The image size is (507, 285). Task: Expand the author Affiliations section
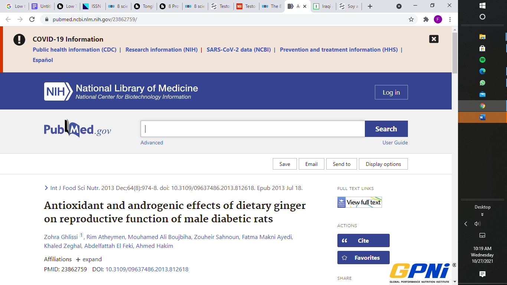click(89, 259)
